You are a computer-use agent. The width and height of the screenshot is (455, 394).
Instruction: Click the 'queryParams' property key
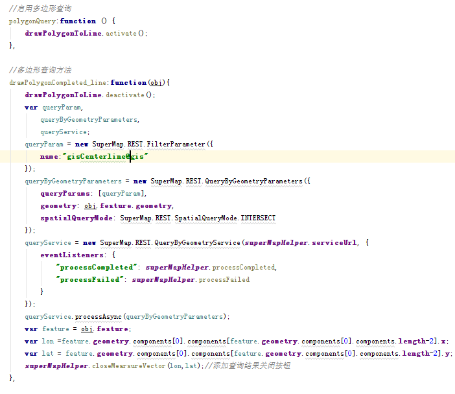click(65, 194)
